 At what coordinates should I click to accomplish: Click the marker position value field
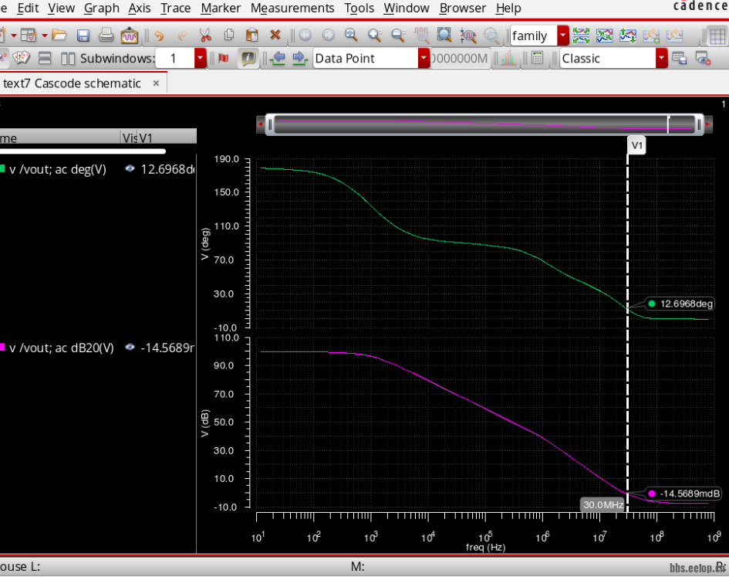pos(460,58)
